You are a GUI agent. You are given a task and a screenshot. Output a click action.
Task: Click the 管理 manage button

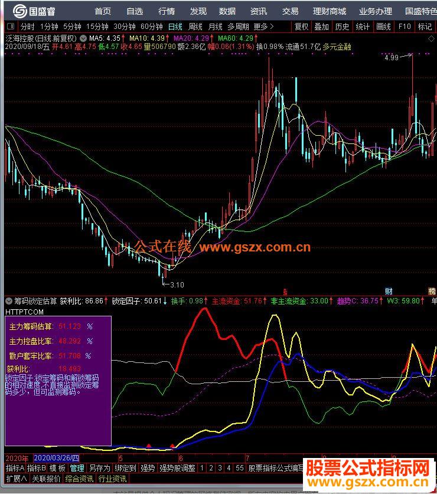tap(77, 468)
